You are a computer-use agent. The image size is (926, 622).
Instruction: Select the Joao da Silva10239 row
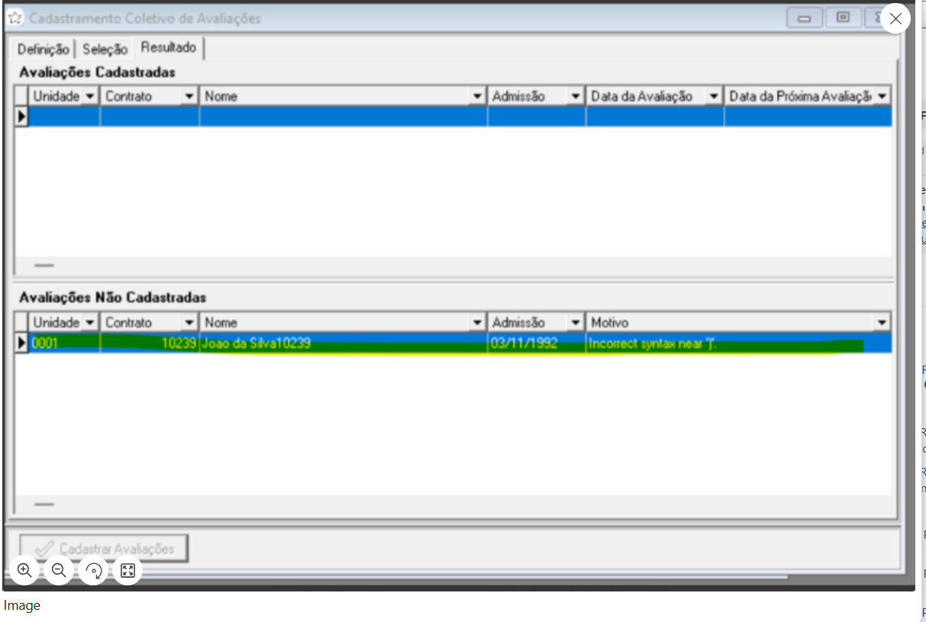point(257,344)
